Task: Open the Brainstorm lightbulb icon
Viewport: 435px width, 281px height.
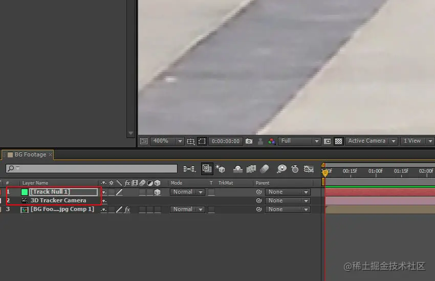Action: (x=281, y=169)
